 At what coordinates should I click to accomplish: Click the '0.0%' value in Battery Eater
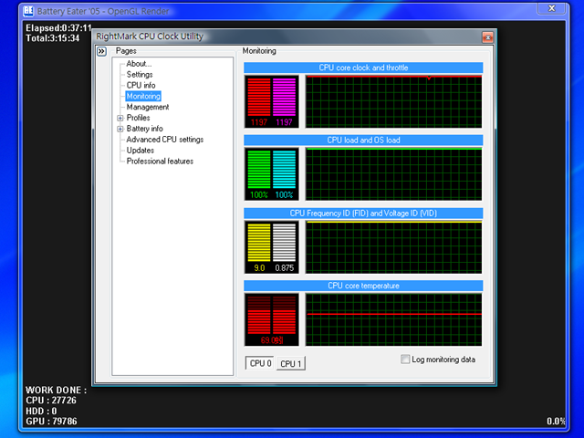point(556,422)
